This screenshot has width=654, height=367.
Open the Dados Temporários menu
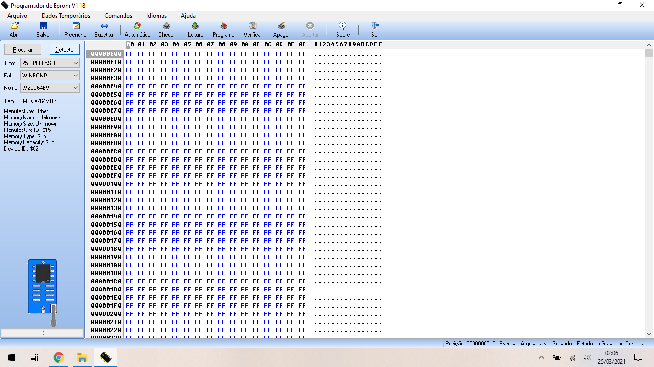tap(66, 16)
